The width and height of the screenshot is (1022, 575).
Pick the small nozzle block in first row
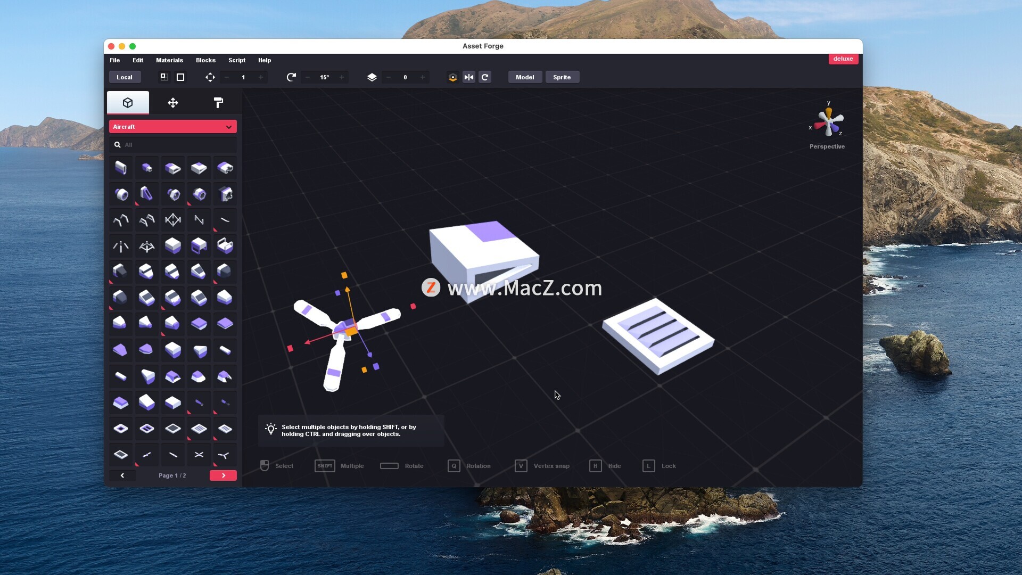pyautogui.click(x=146, y=168)
